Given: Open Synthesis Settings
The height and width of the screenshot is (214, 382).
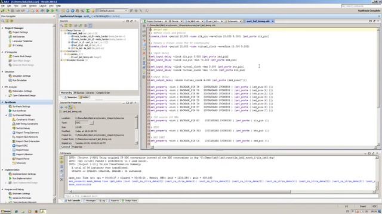Looking at the screenshot, I should click(21, 106).
